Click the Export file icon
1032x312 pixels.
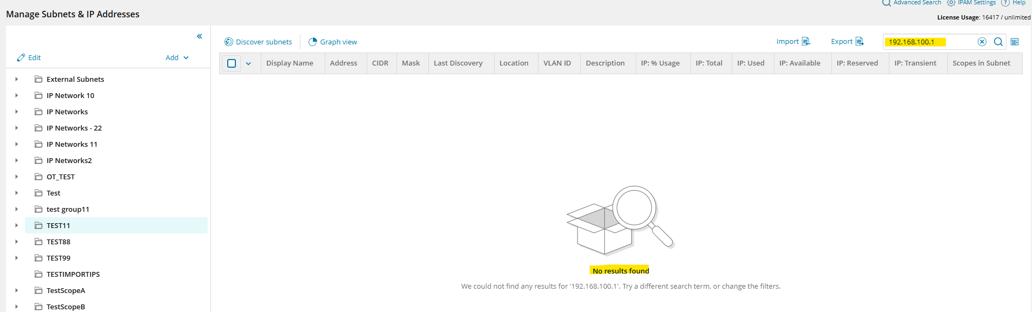point(860,41)
